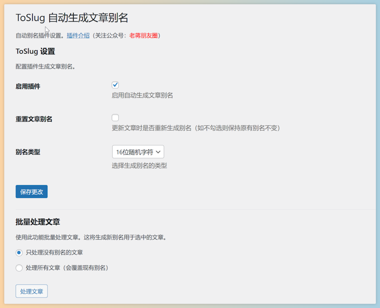Click the red 老蒋朋友圈 text
The height and width of the screenshot is (308, 380).
click(x=144, y=35)
